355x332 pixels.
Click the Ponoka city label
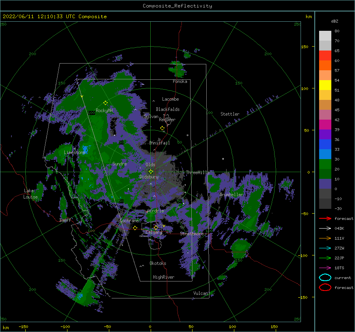[x=180, y=81]
